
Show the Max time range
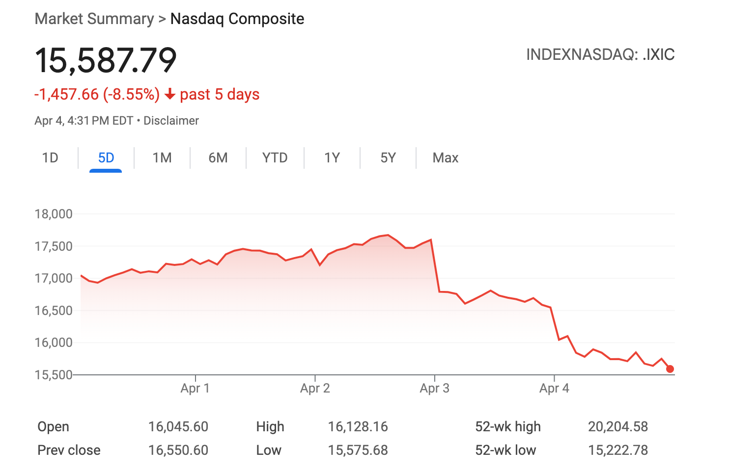(x=445, y=158)
